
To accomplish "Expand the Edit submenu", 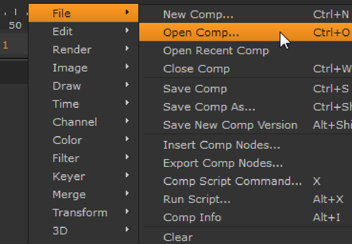I will point(62,31).
